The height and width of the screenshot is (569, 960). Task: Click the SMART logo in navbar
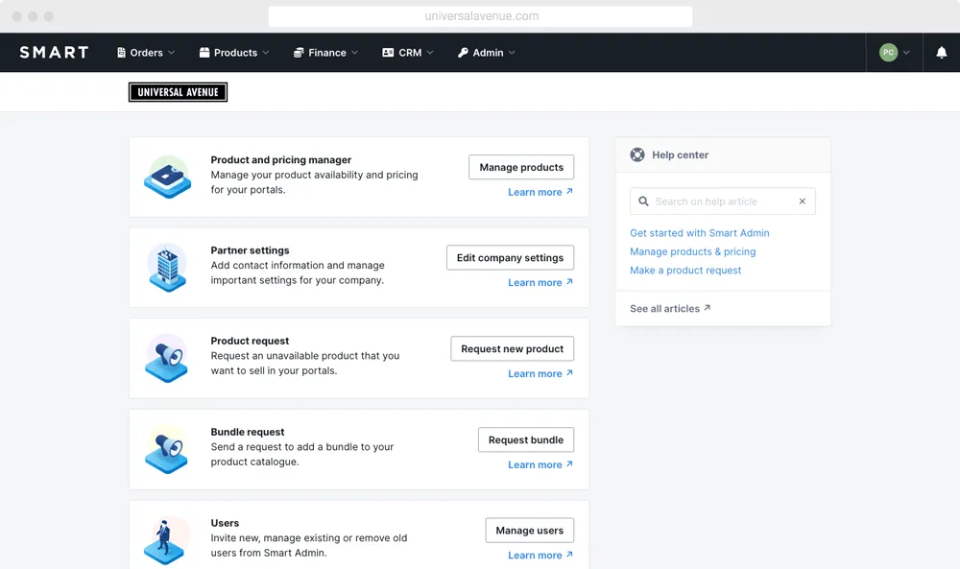(x=54, y=53)
